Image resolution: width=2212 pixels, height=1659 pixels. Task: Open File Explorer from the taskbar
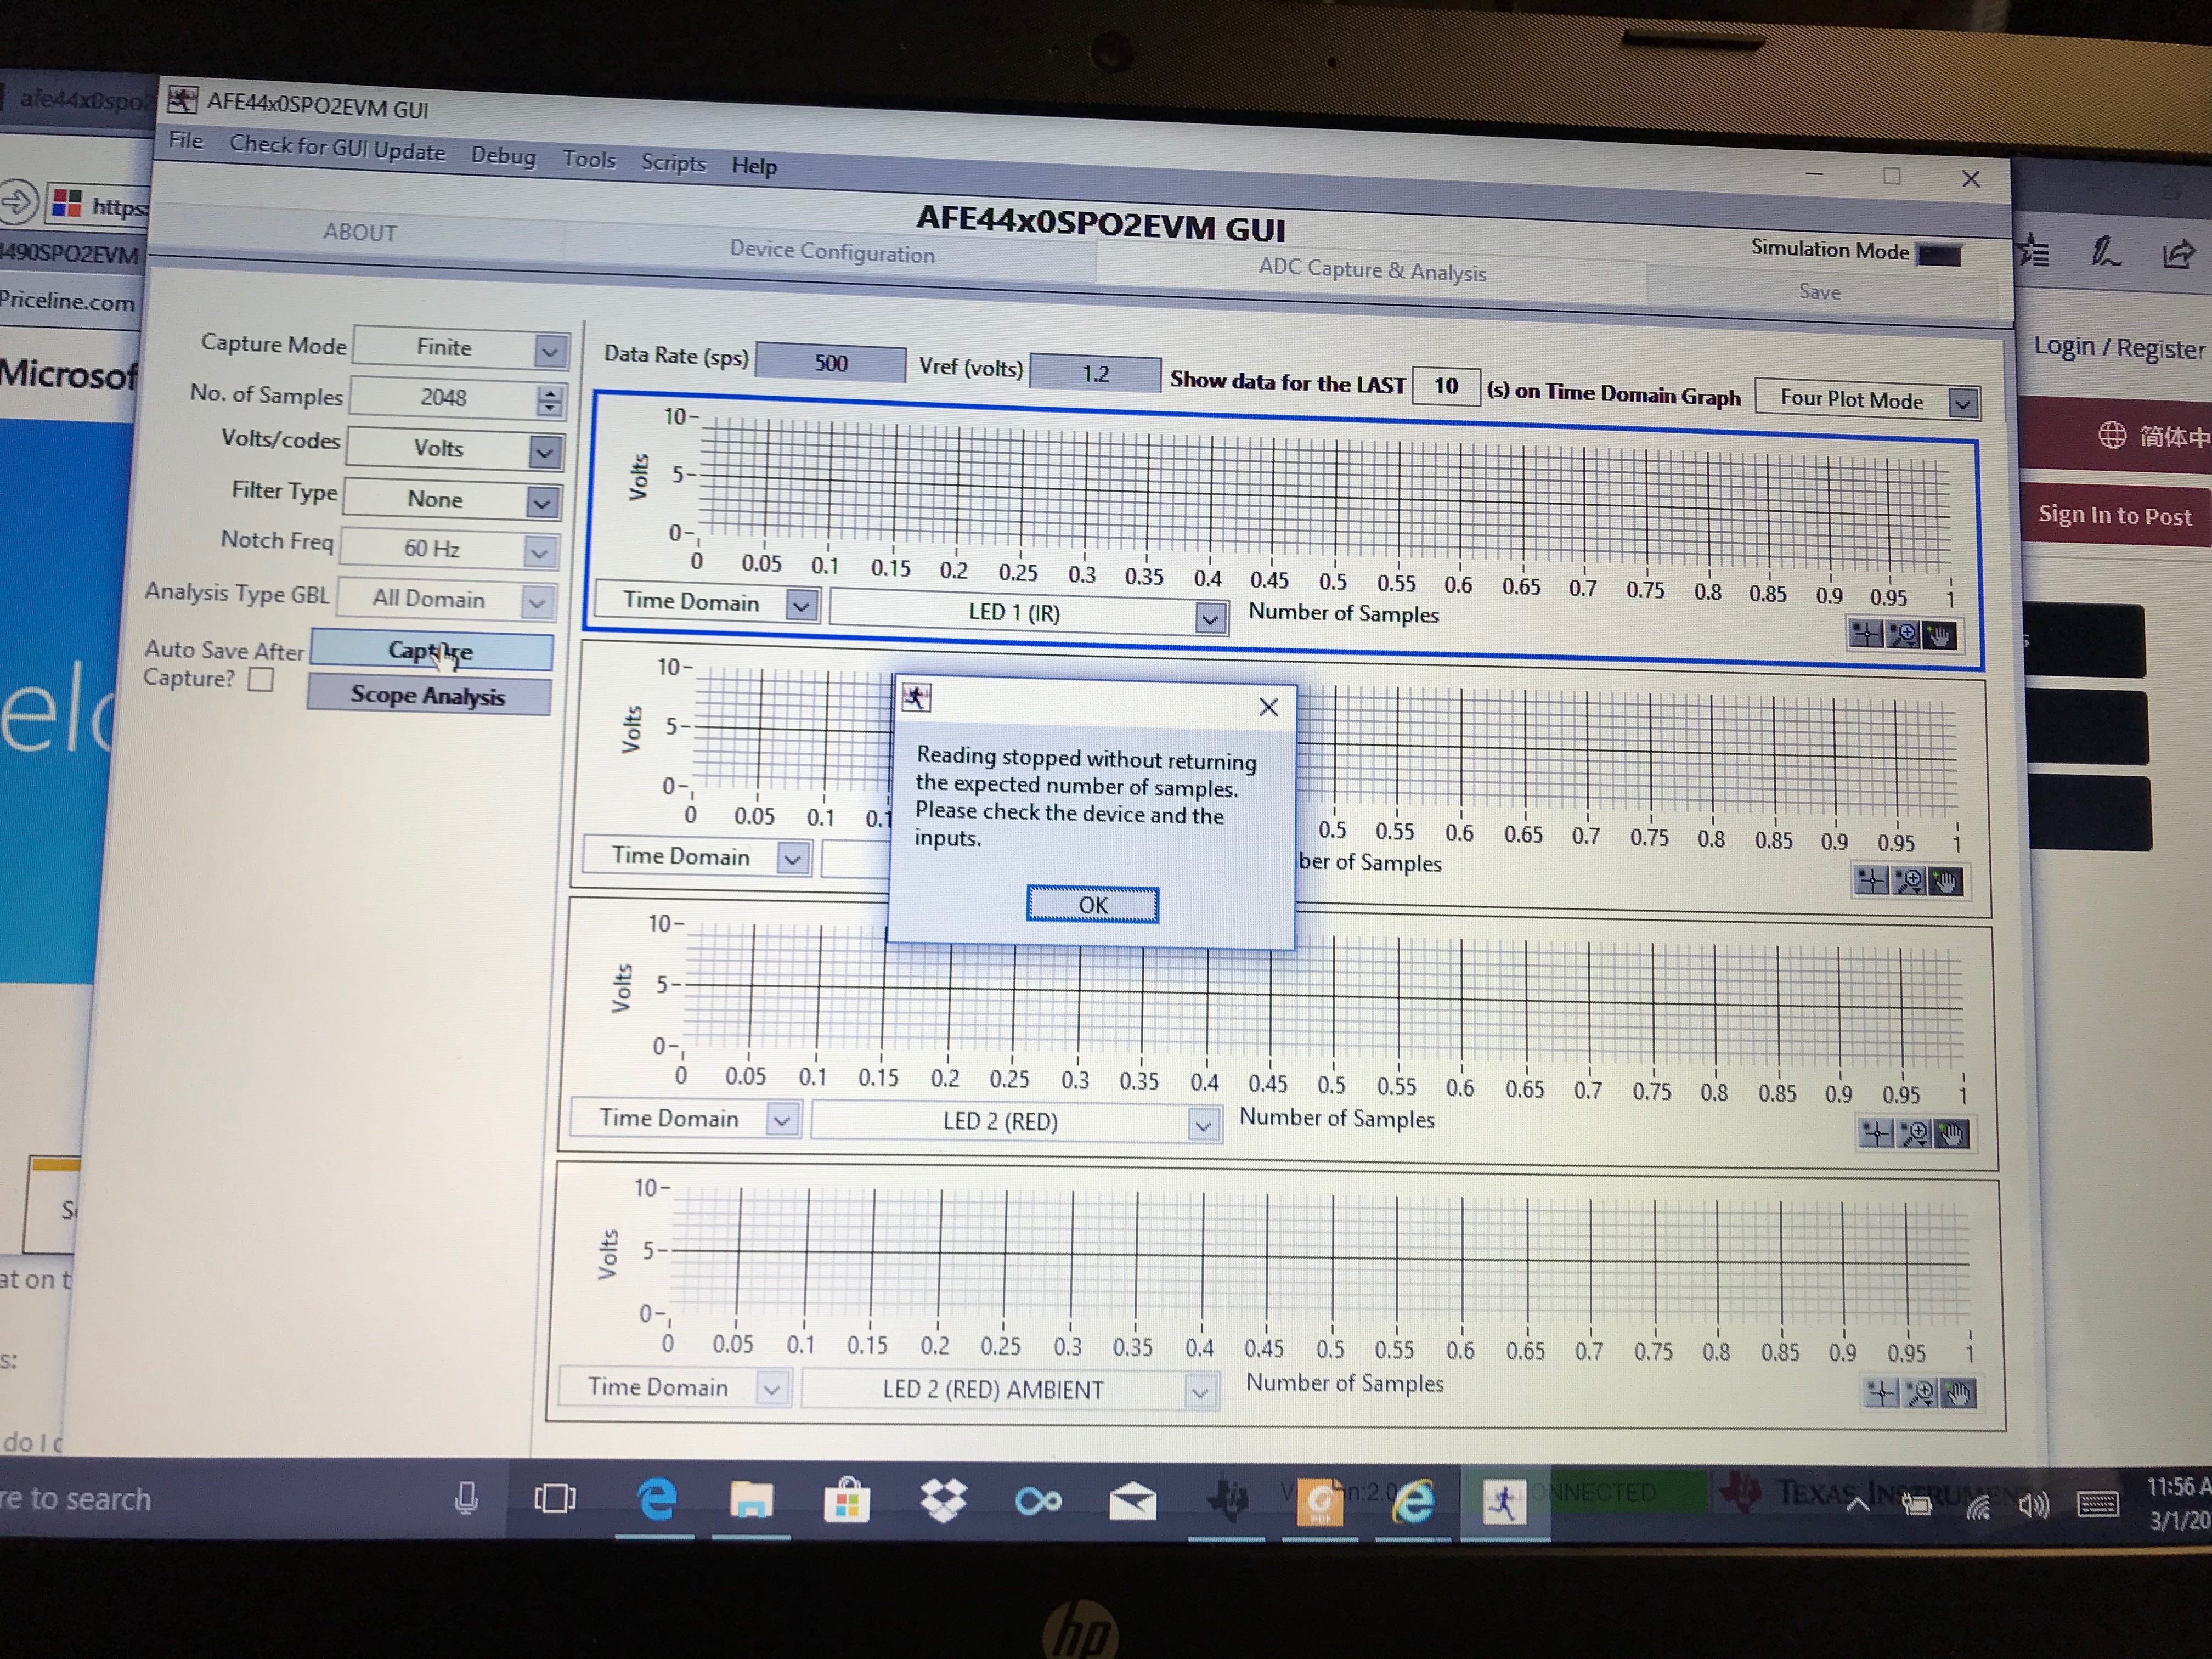pyautogui.click(x=751, y=1500)
